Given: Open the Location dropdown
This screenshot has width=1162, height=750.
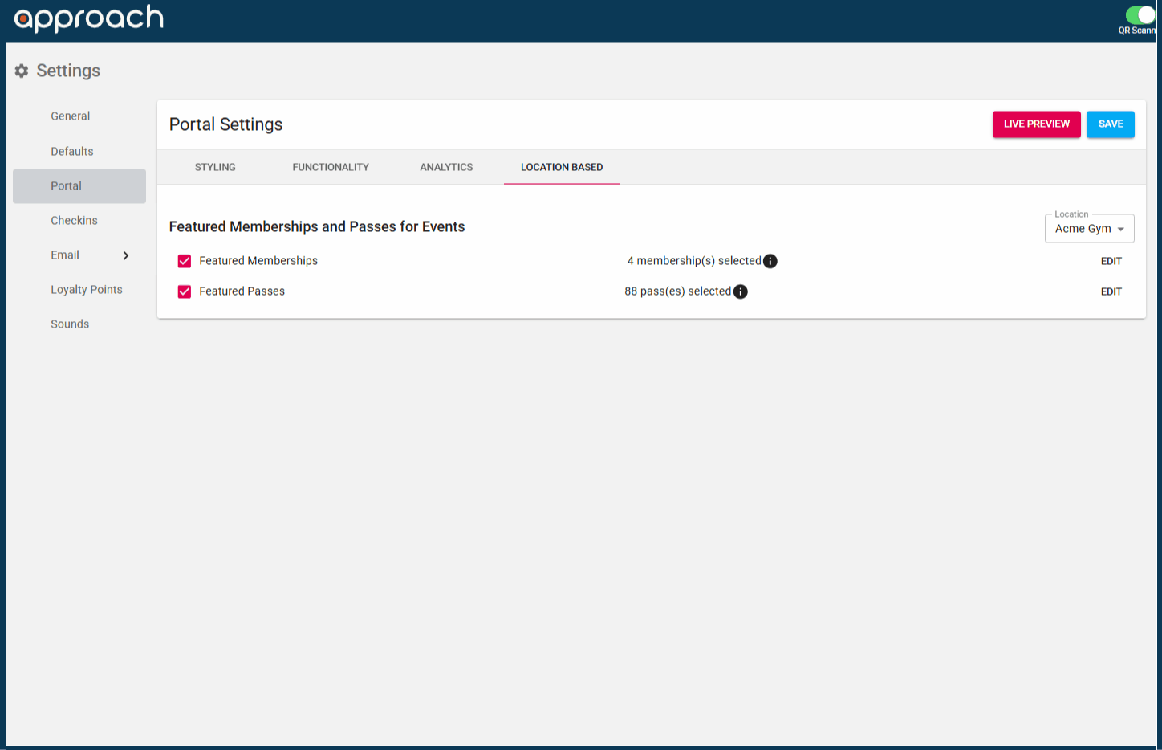Looking at the screenshot, I should click(x=1089, y=229).
